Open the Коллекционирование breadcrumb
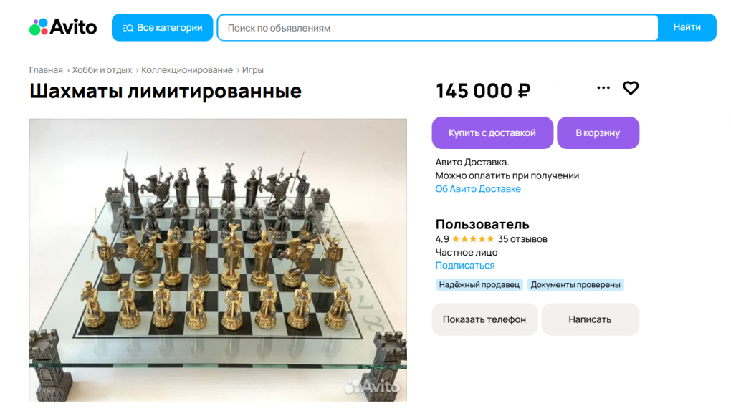The height and width of the screenshot is (411, 731). click(x=187, y=70)
